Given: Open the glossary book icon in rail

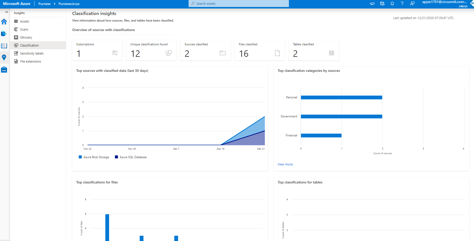Looking at the screenshot, I should click(x=4, y=46).
